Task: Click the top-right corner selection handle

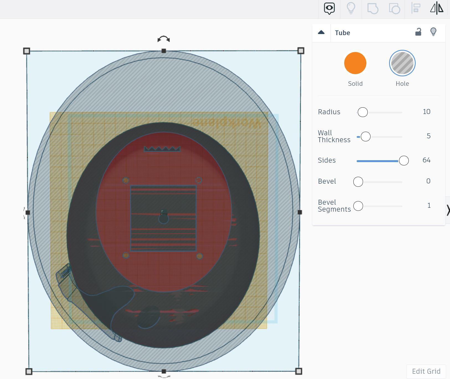Action: 301,51
